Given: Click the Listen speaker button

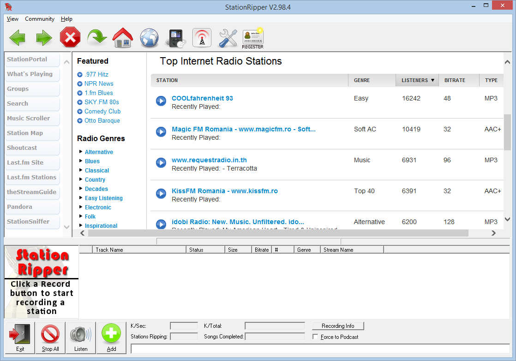Looking at the screenshot, I should (81, 337).
